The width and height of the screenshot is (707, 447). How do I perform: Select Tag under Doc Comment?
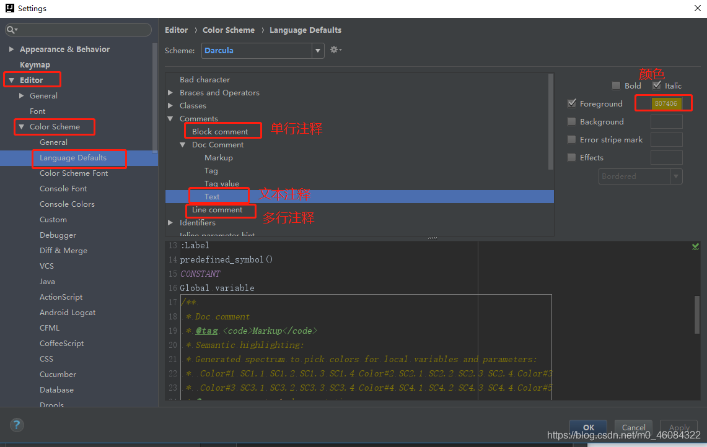(x=211, y=171)
